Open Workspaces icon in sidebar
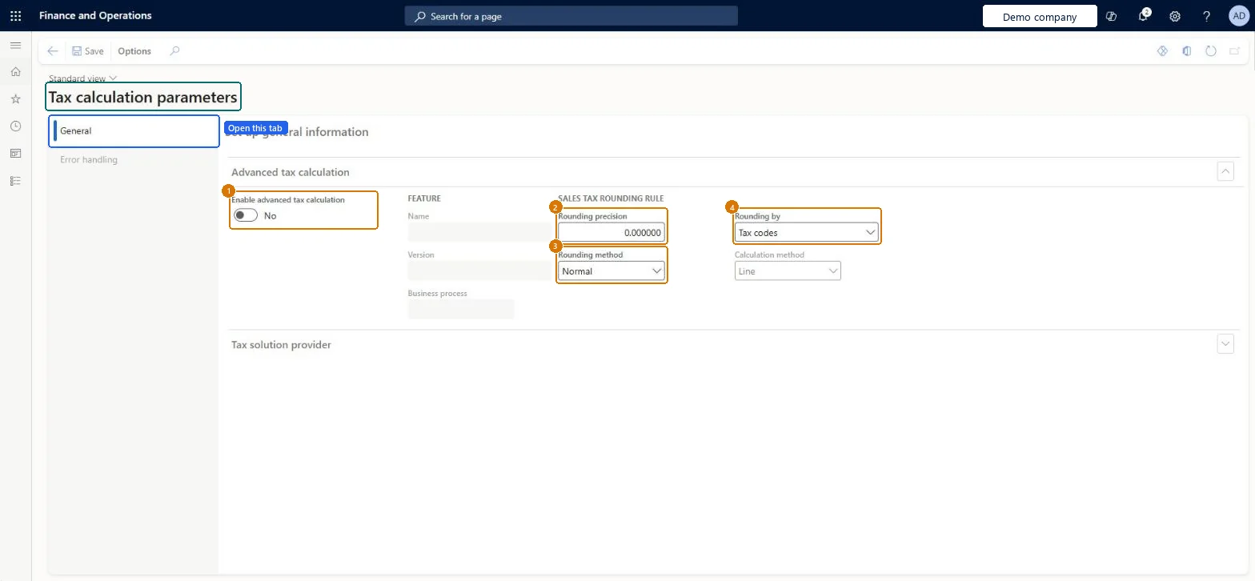The image size is (1255, 581). click(15, 154)
